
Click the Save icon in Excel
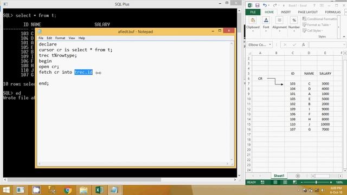point(257,5)
